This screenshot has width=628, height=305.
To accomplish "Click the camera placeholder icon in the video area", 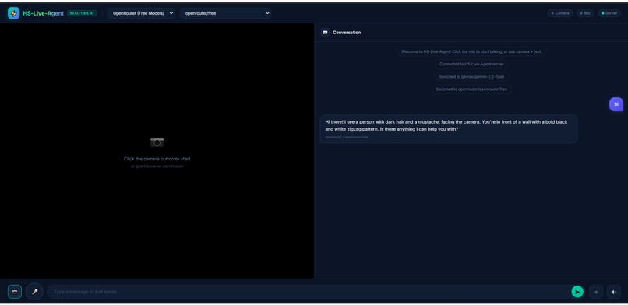I will [157, 142].
